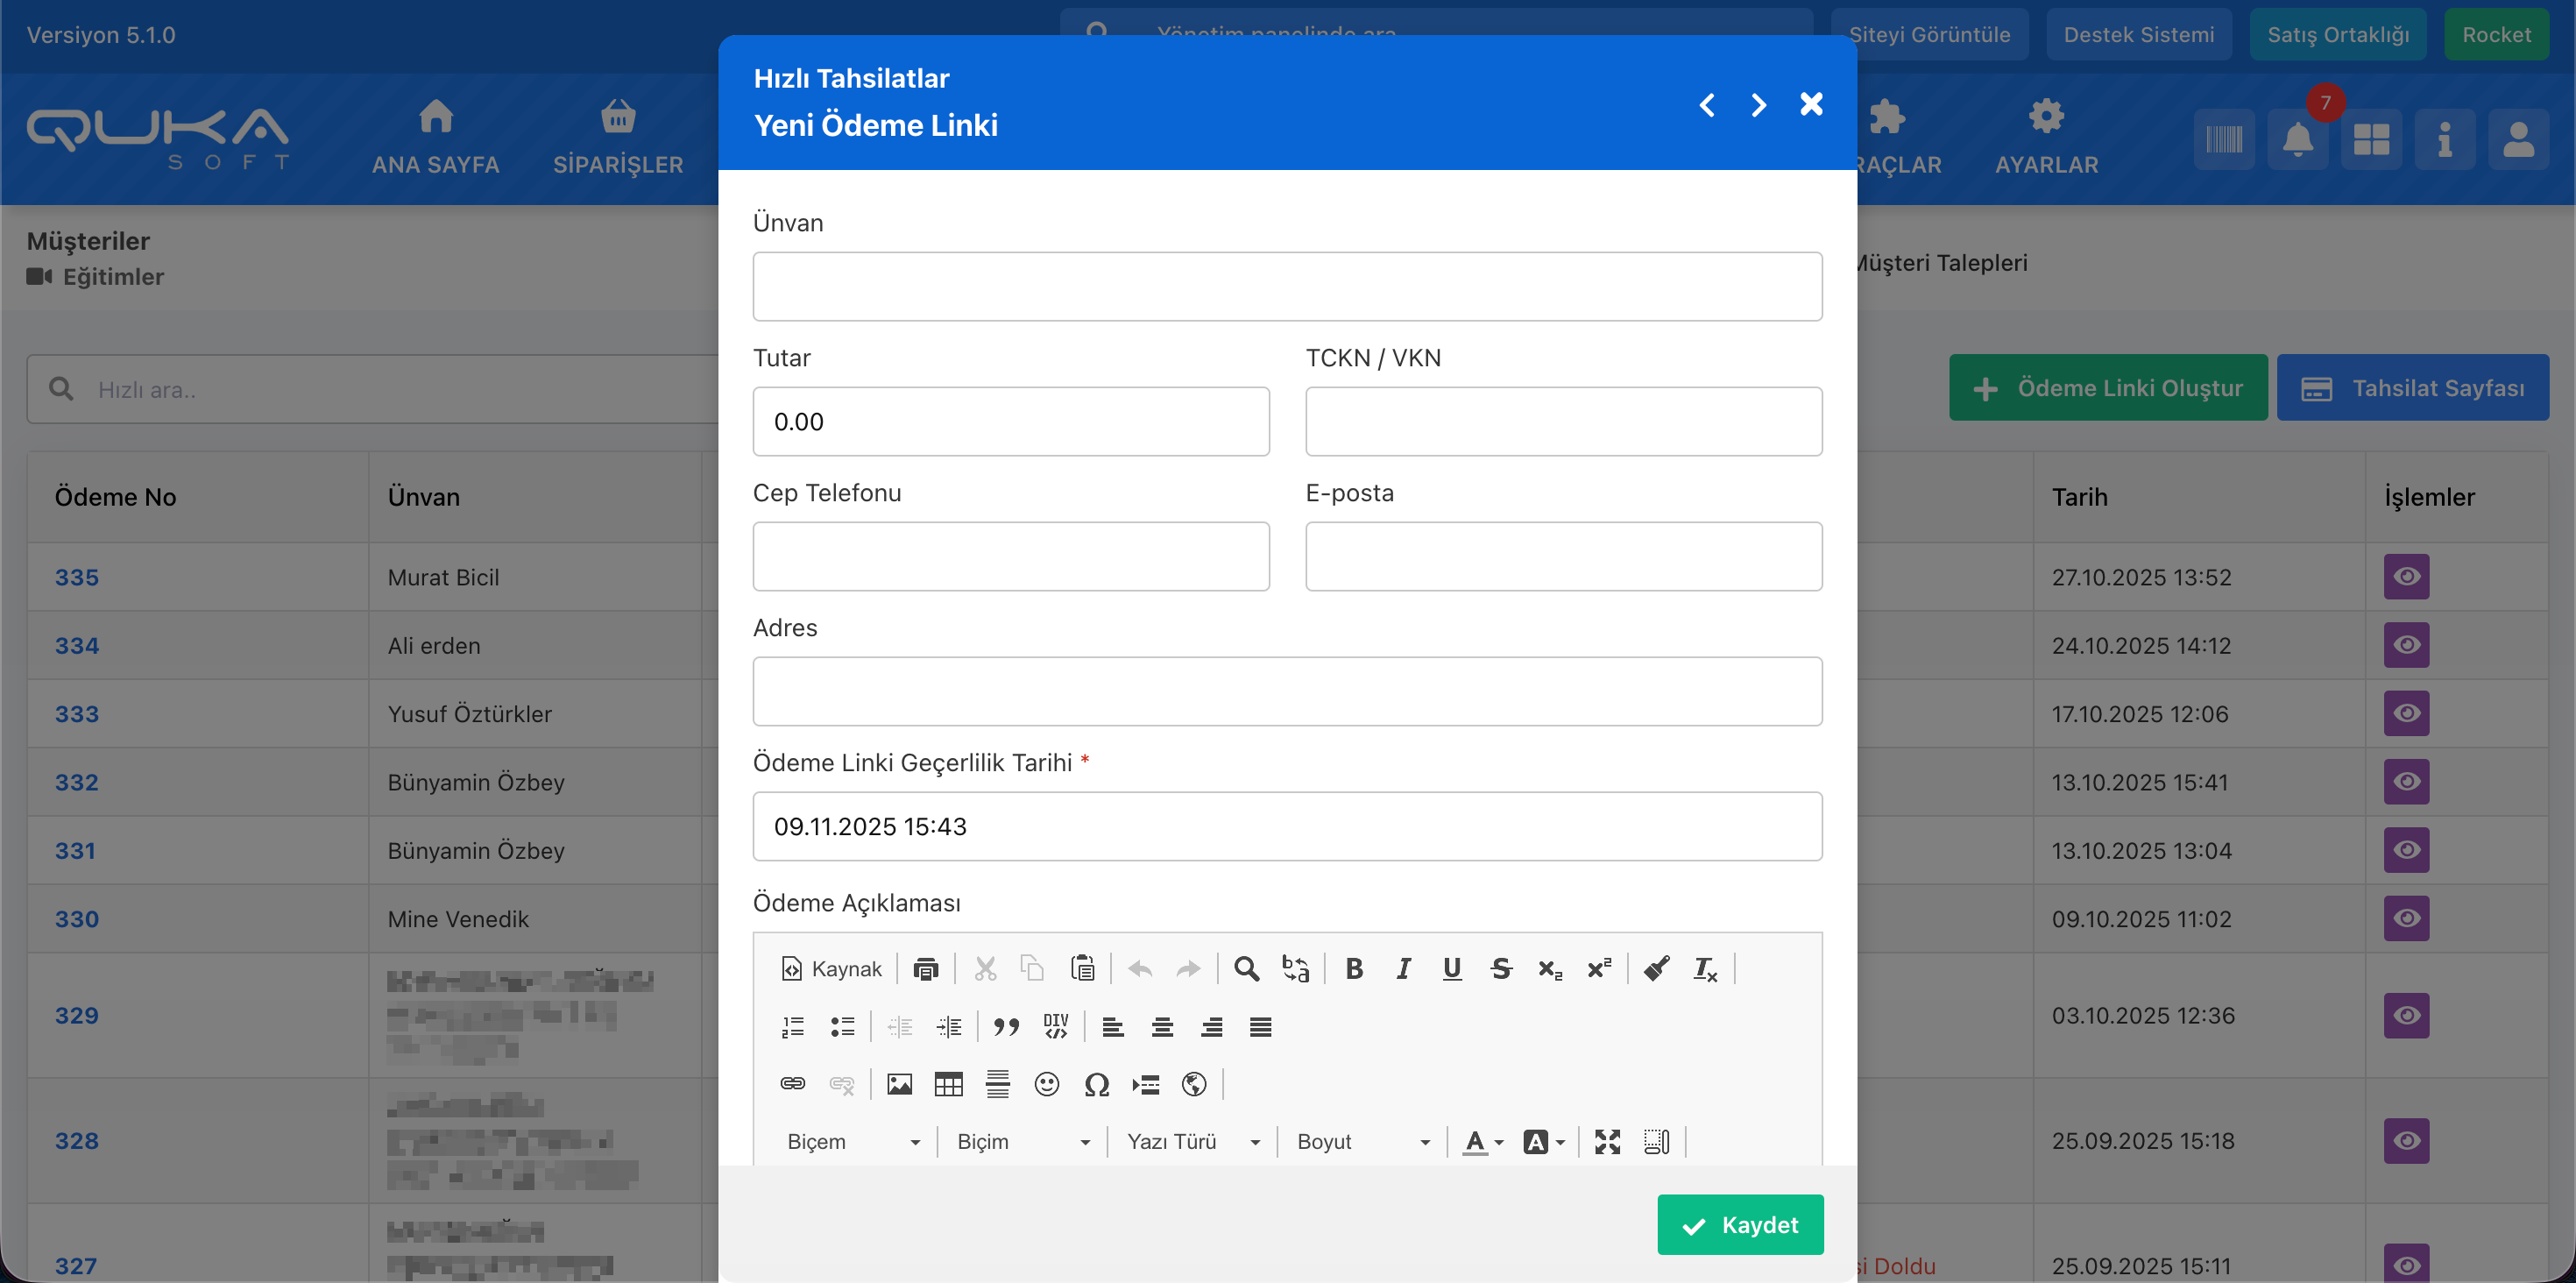This screenshot has height=1283, width=2576.
Task: Open Find in editor toolbar
Action: (1246, 968)
